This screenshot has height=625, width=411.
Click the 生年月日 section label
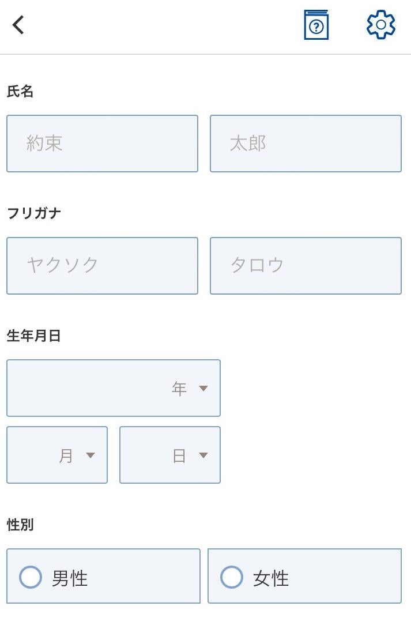pyautogui.click(x=34, y=336)
